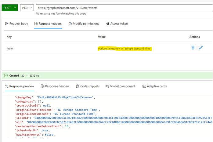Click the Adaptive cards icon

coord(144,86)
